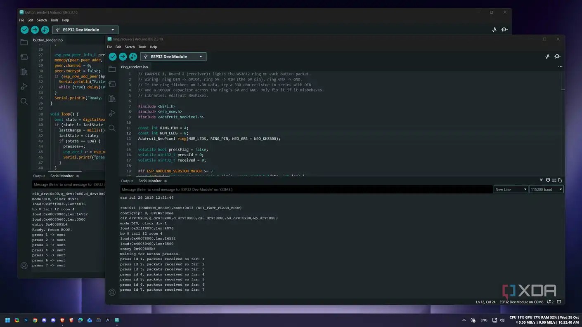Toggle timestamps in ring_receiver Serial Monitor
The width and height of the screenshot is (582, 327).
tap(548, 180)
